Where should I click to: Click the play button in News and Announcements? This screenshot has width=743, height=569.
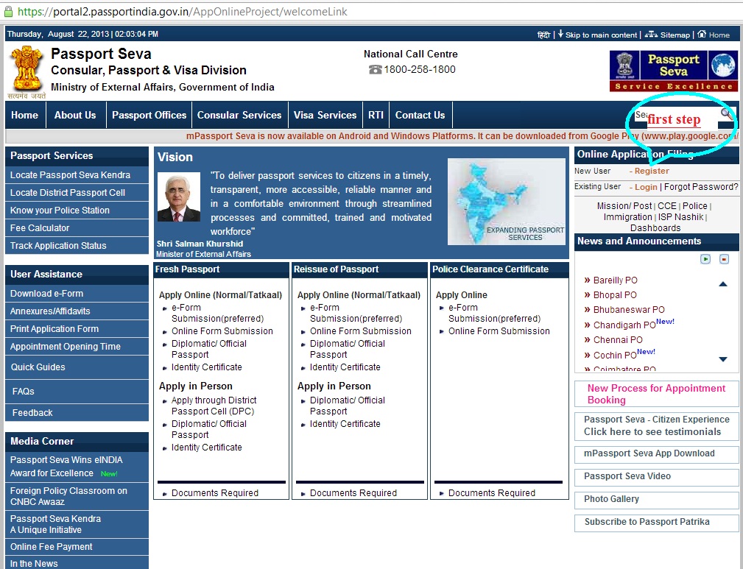(x=705, y=259)
